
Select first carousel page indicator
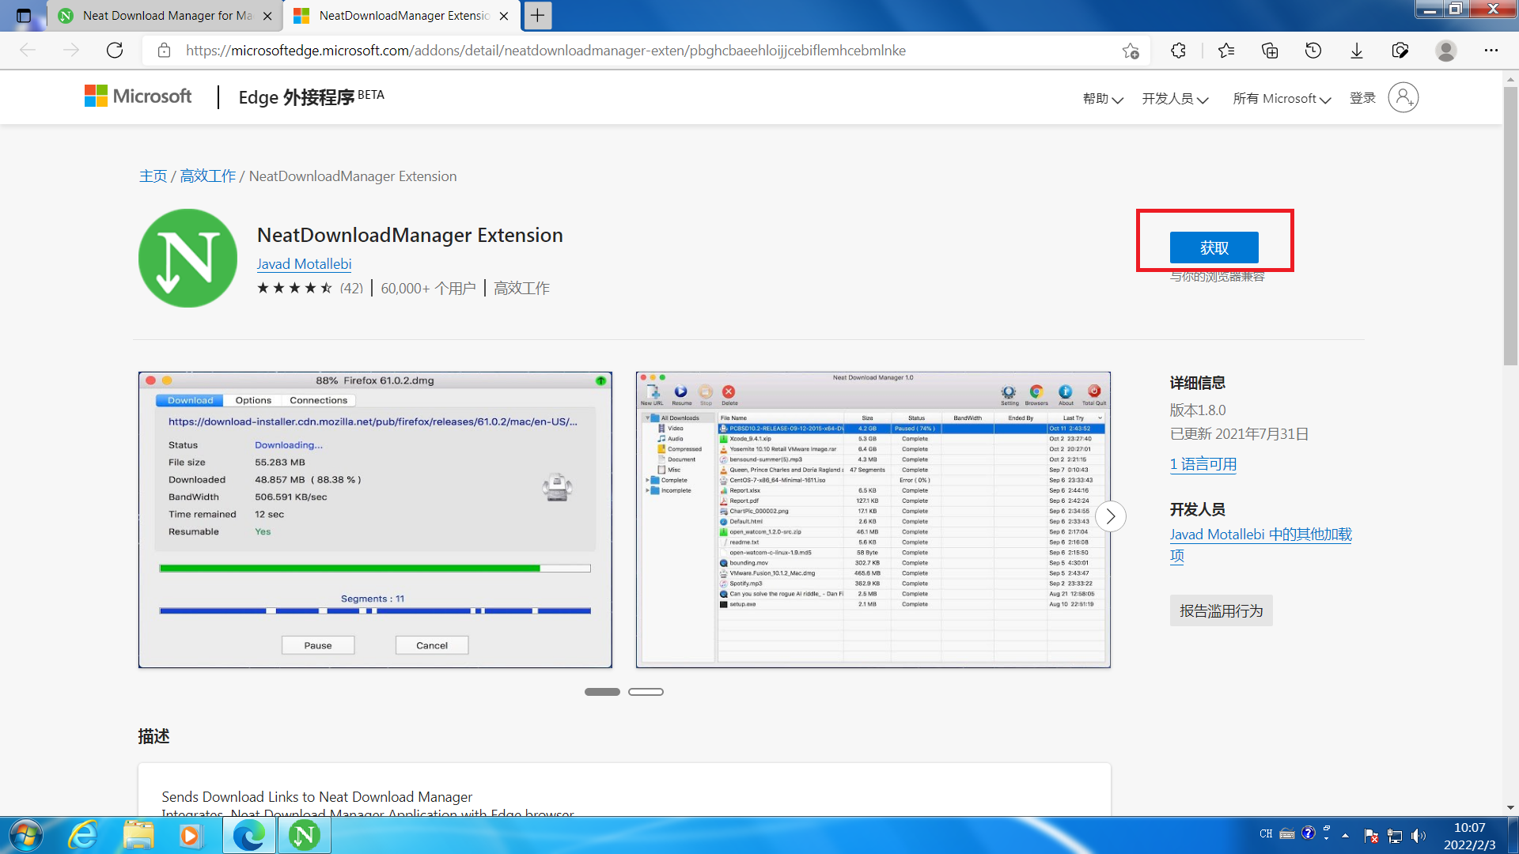point(602,692)
